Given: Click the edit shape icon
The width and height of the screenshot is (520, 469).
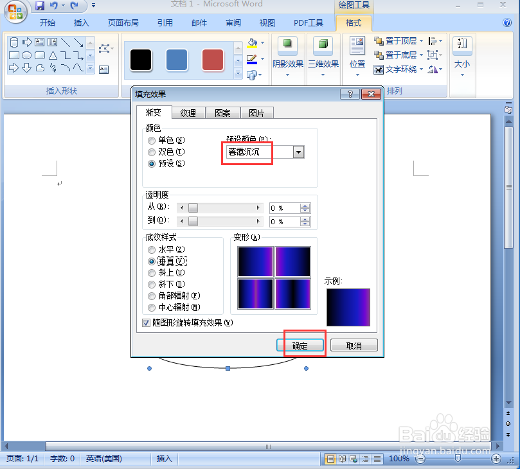Looking at the screenshot, I should click(x=105, y=48).
